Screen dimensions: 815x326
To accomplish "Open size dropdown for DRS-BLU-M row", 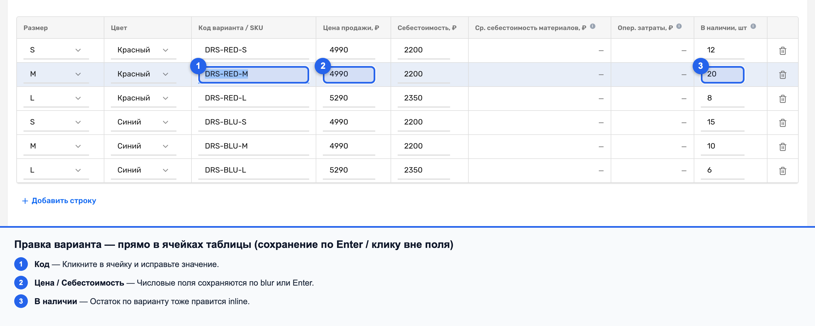I will [x=56, y=146].
